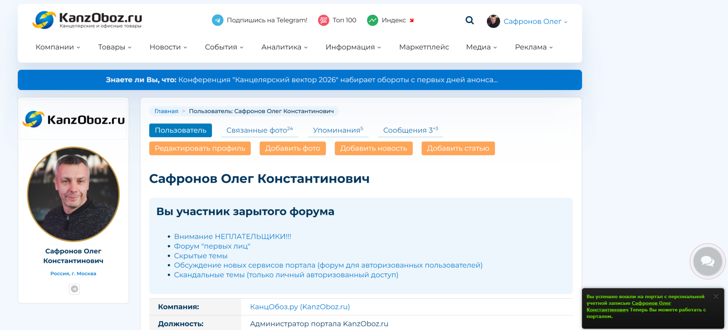Click the Telegram icon under profile name
This screenshot has width=728, height=330.
(74, 289)
